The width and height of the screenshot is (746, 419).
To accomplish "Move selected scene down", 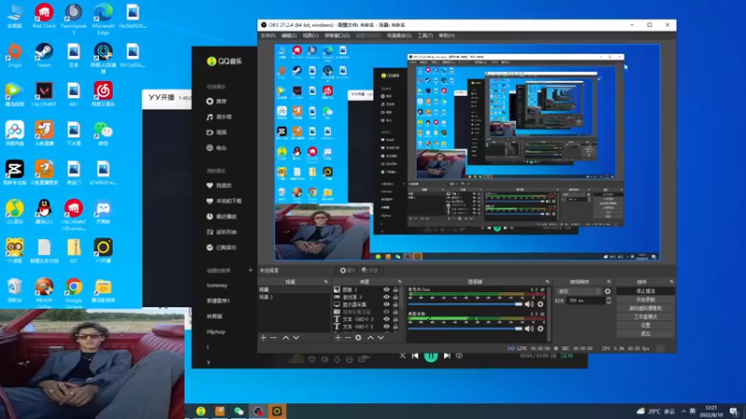I will [296, 338].
